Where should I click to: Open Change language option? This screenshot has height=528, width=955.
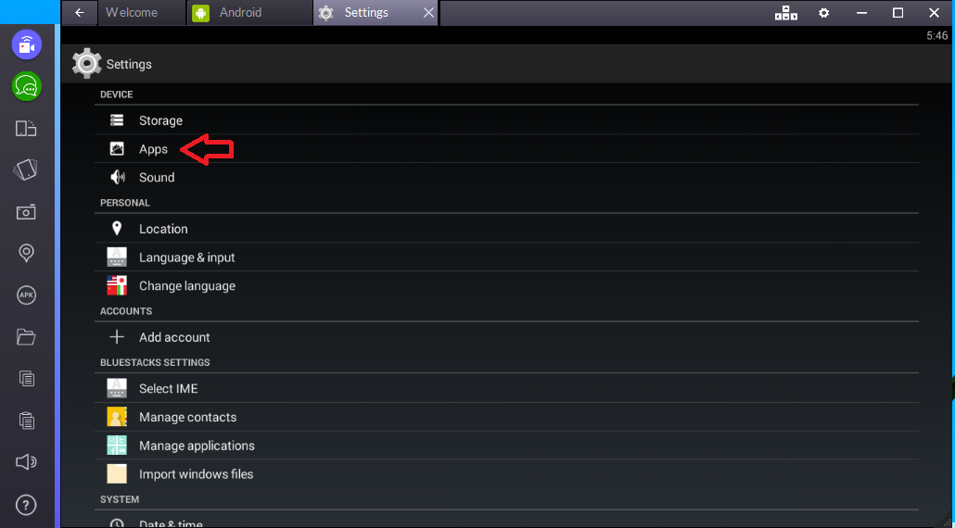coord(506,285)
